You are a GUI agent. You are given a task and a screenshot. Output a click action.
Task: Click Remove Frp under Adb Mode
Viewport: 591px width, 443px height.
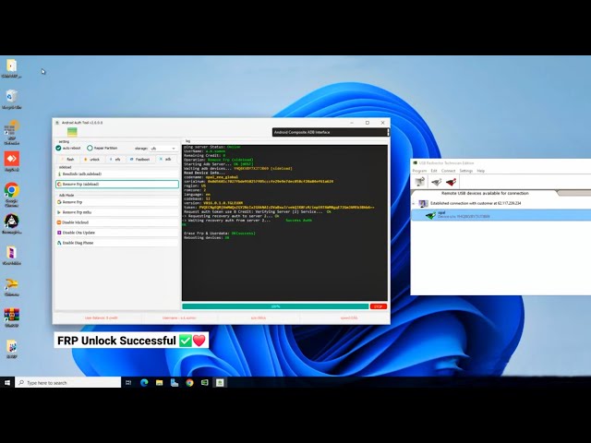pos(117,202)
